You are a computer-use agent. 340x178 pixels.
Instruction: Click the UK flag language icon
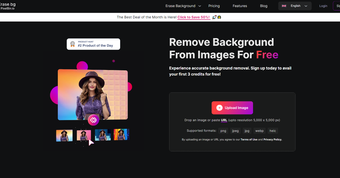pos(284,6)
